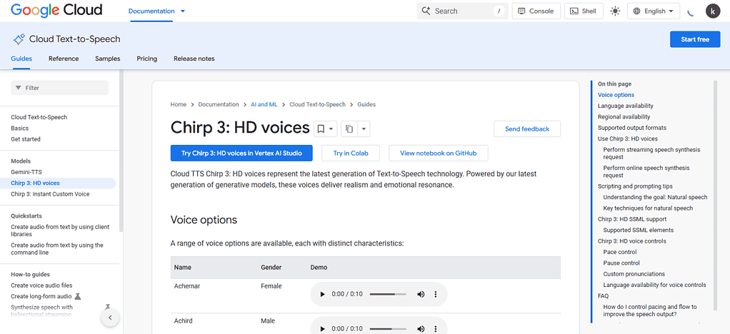The width and height of the screenshot is (730, 334).
Task: Jump to FAQ section
Action: (x=604, y=296)
